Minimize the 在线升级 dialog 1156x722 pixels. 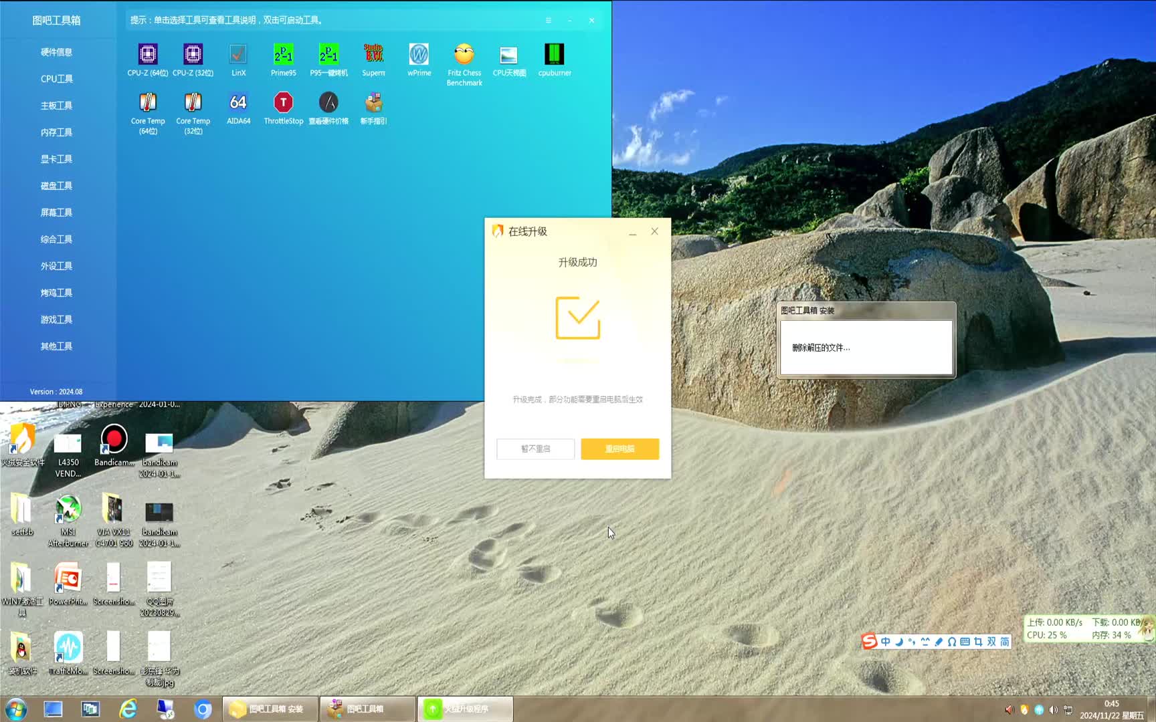[632, 232]
